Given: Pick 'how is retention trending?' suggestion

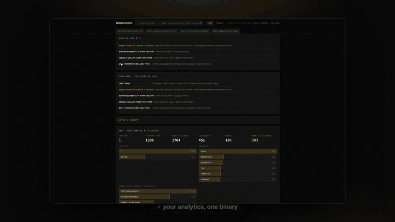Looking at the screenshot, I should [195, 31].
